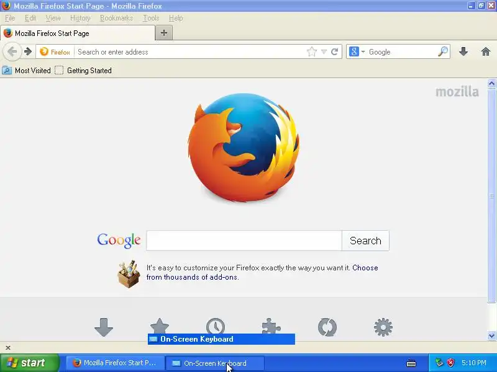Open Settings gear icon on start page
This screenshot has width=497, height=372.
point(383,327)
